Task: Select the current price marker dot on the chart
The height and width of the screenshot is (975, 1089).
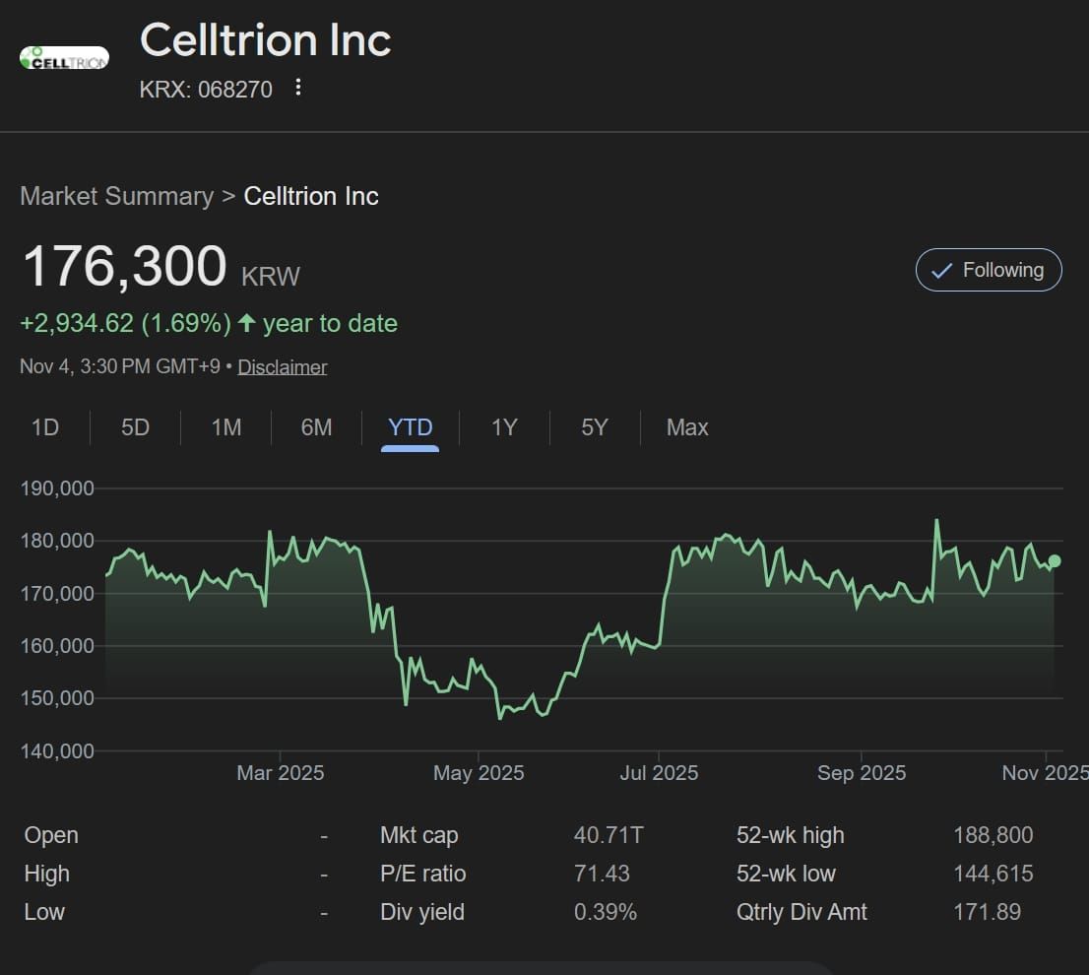Action: coord(1054,560)
